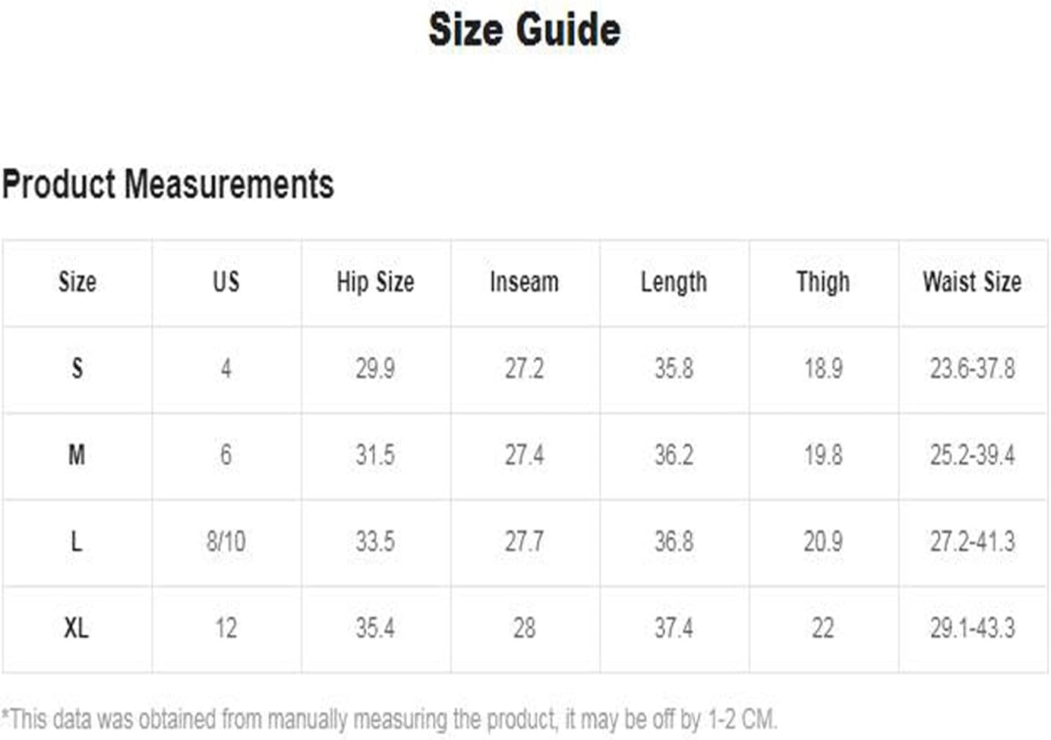The width and height of the screenshot is (1051, 740).
Task: Click the 8/10 US size cell
Action: tap(226, 542)
